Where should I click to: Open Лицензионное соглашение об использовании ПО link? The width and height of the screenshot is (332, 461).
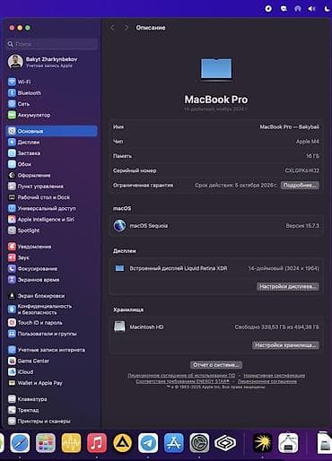(181, 376)
